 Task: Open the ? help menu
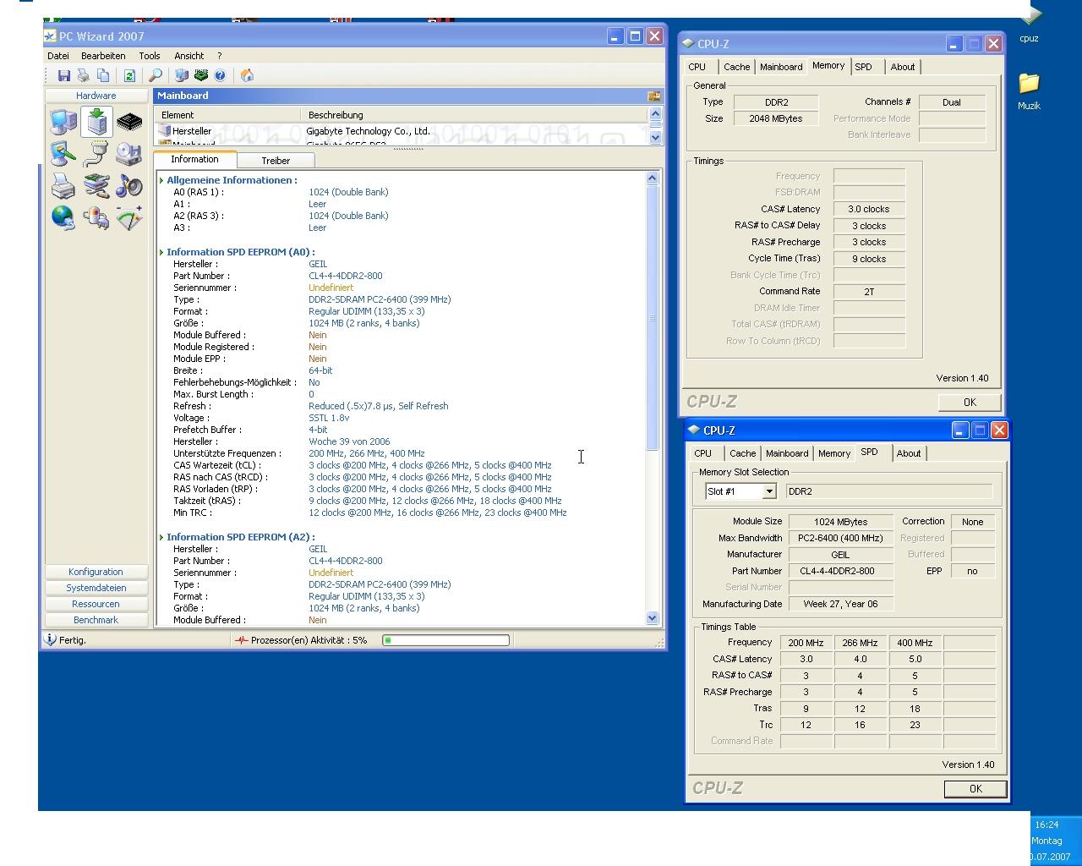[220, 56]
